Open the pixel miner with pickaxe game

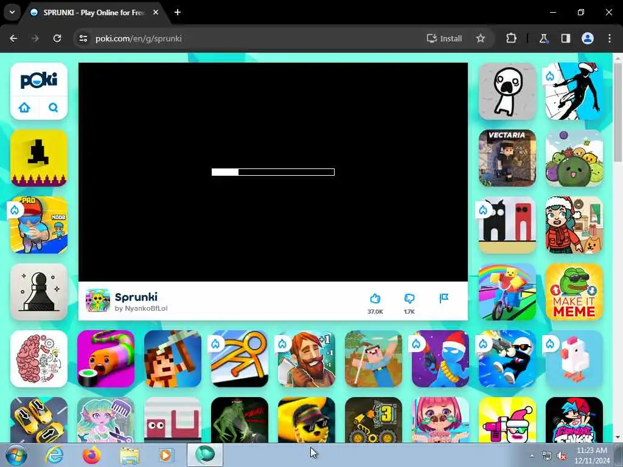[173, 359]
